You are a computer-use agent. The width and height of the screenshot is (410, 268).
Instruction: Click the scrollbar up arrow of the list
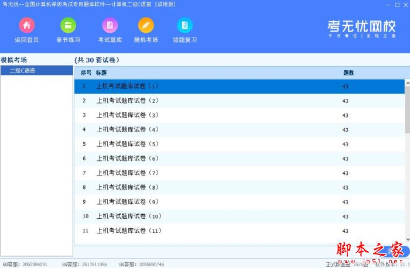coord(408,83)
